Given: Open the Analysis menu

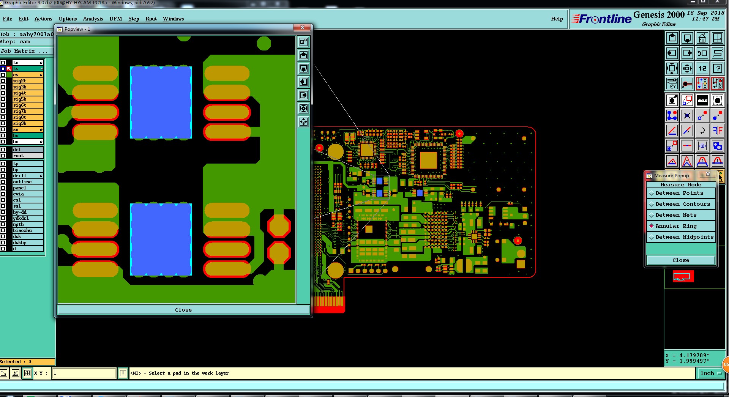Looking at the screenshot, I should [93, 19].
